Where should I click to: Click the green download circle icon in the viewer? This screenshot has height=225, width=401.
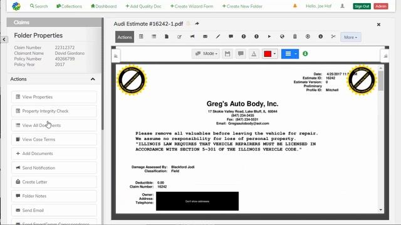[x=305, y=54]
